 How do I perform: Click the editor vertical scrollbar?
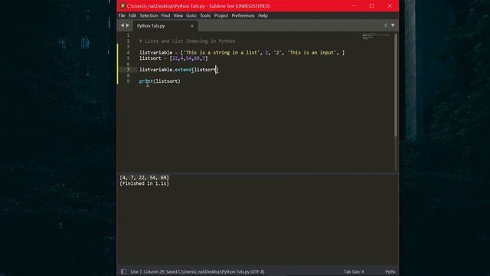tap(396, 85)
